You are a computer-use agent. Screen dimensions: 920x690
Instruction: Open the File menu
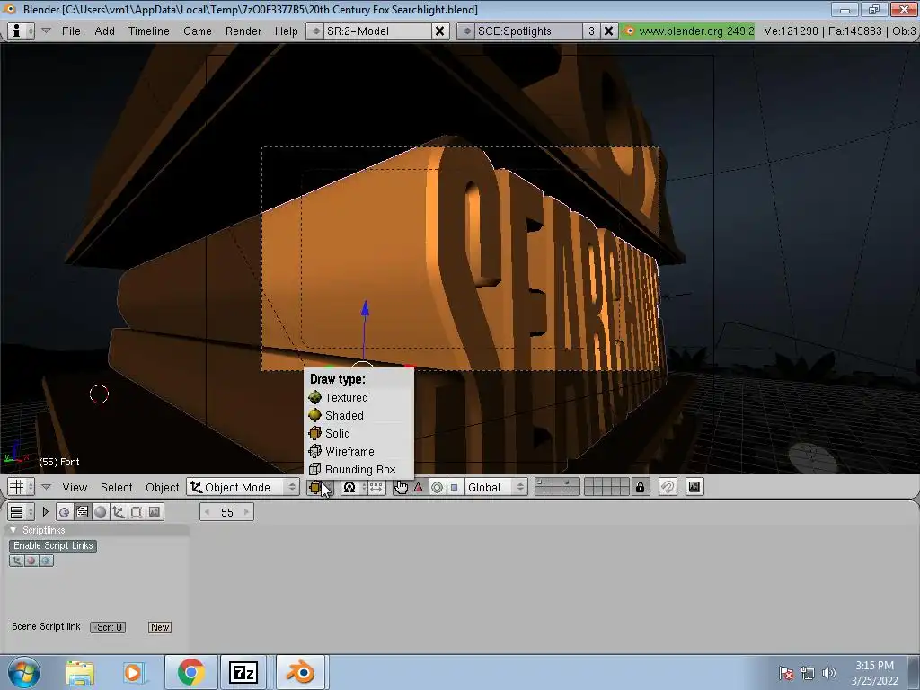click(71, 31)
